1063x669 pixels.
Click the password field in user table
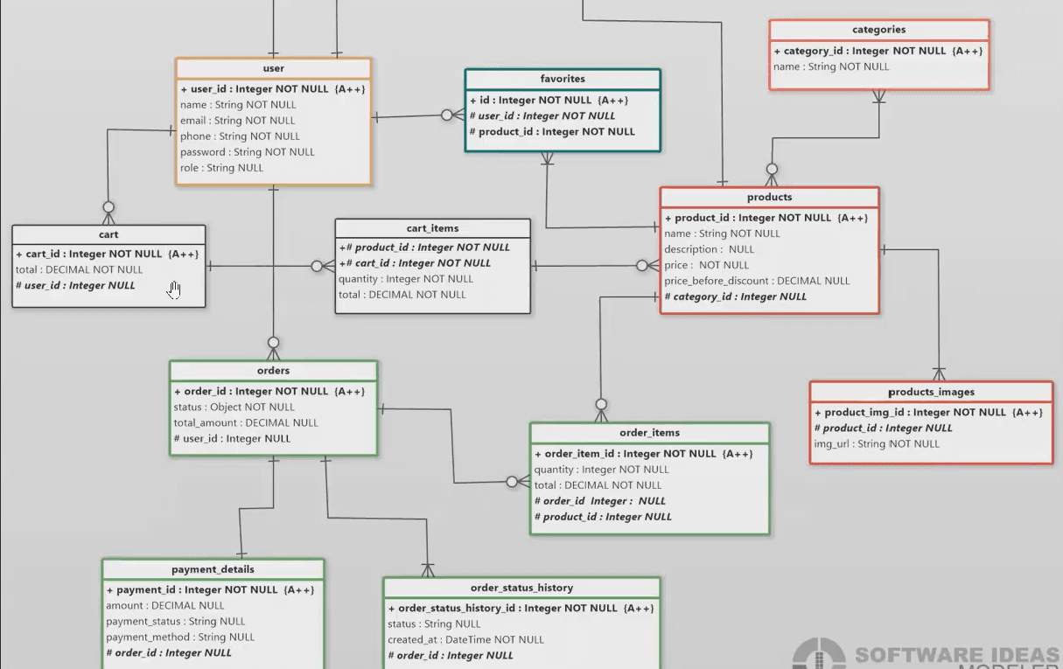247,152
